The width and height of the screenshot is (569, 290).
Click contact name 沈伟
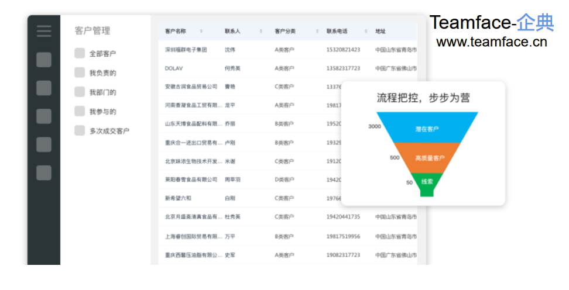pyautogui.click(x=230, y=50)
